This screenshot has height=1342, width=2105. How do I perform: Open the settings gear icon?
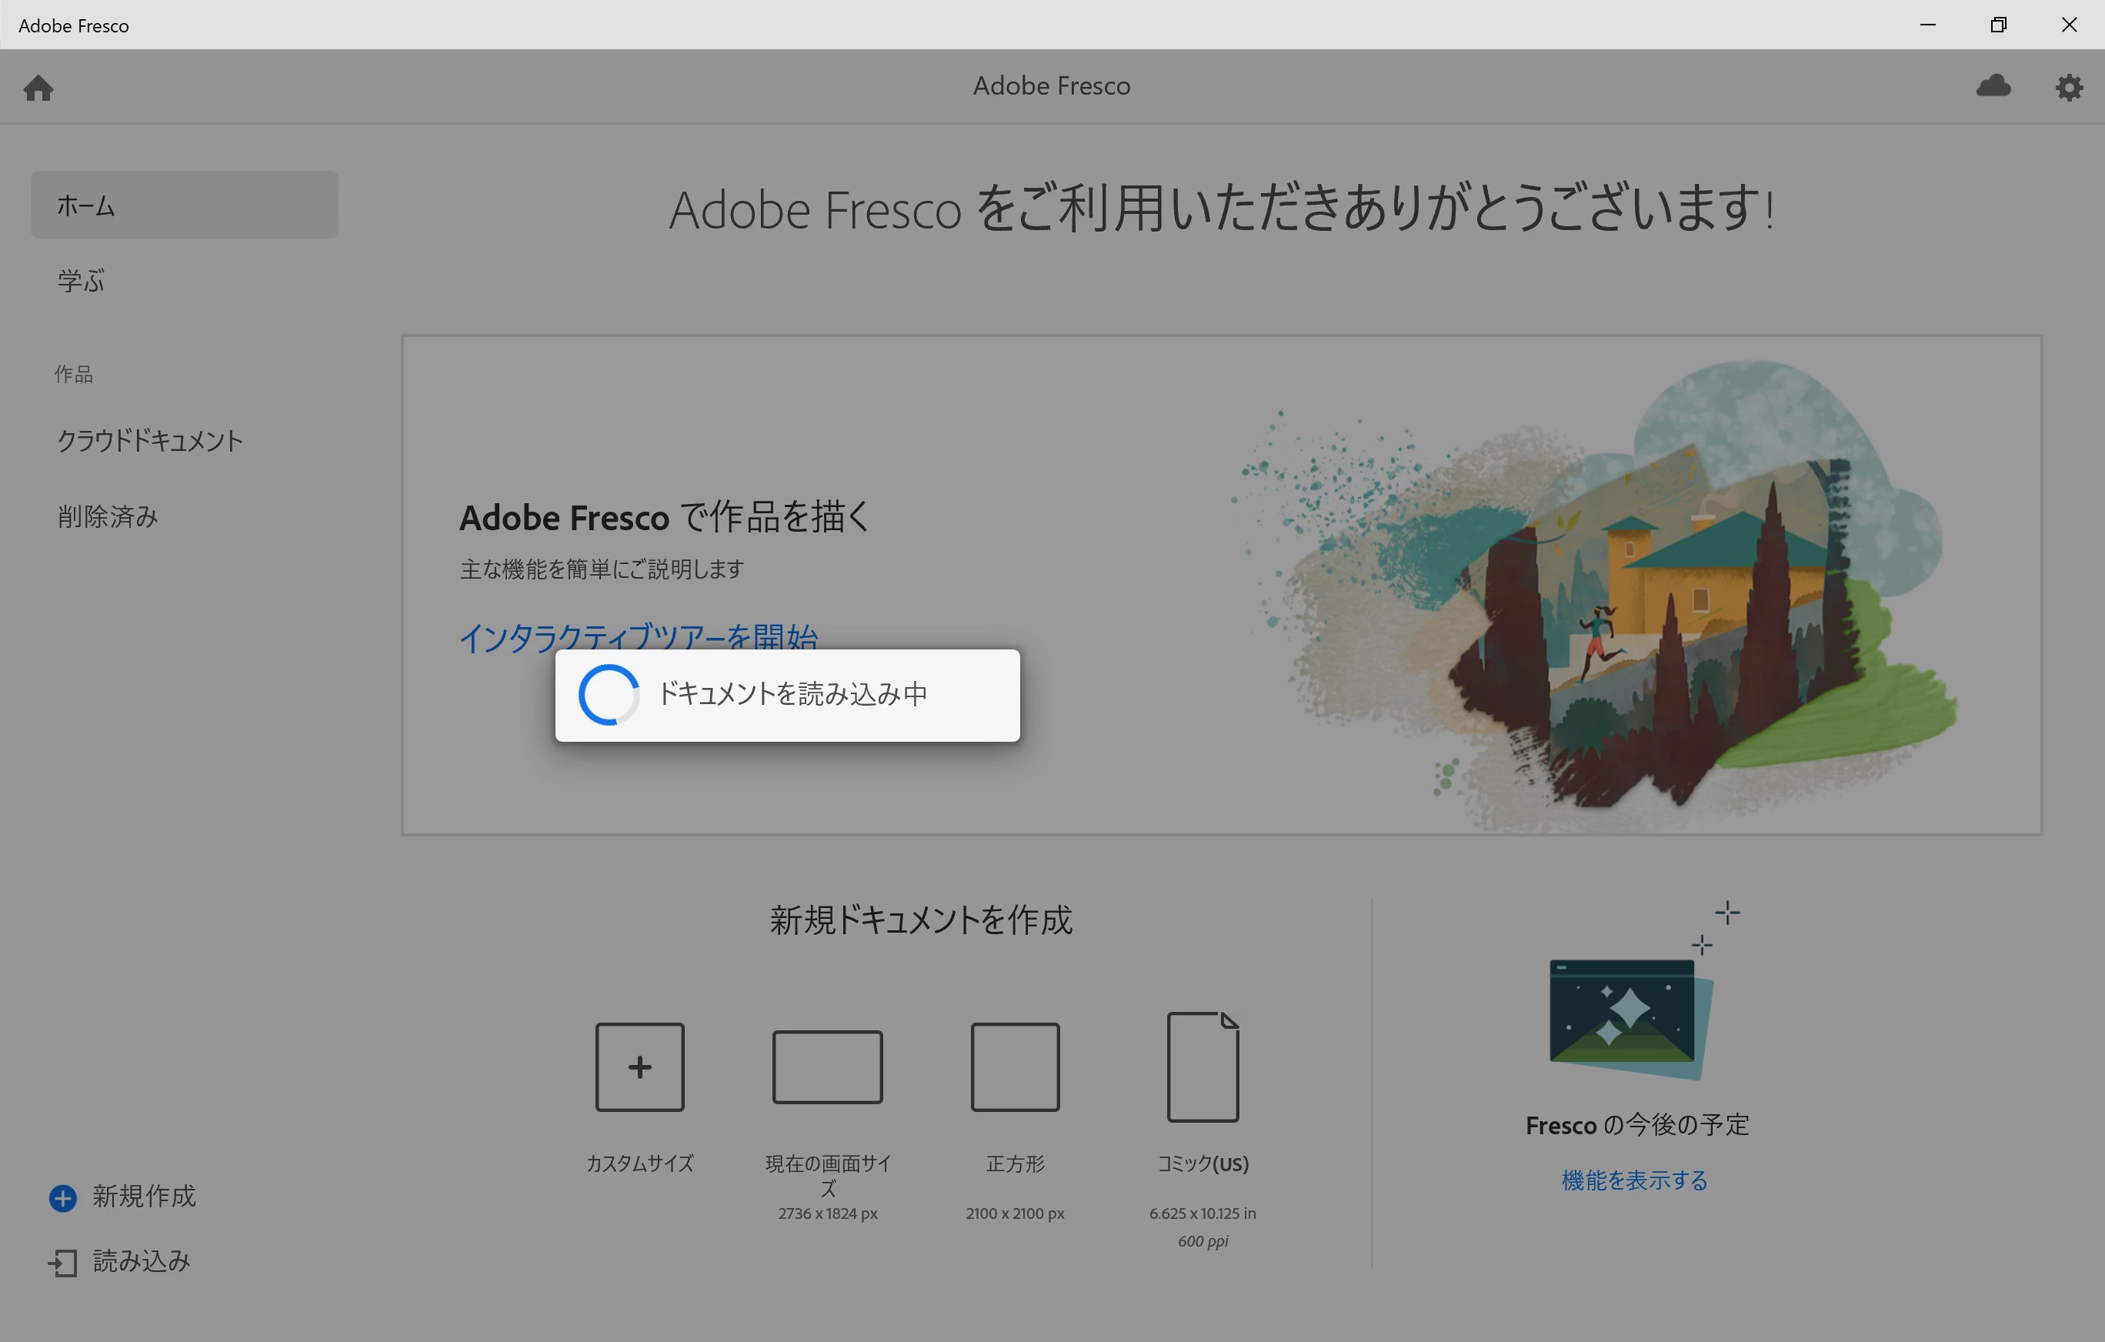tap(2068, 86)
